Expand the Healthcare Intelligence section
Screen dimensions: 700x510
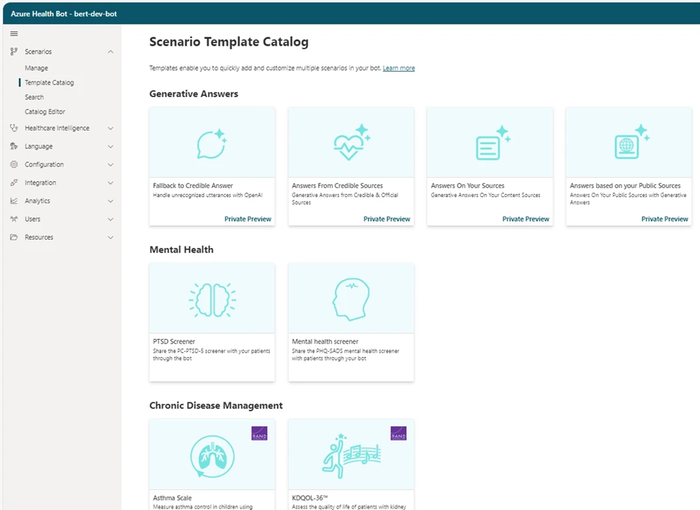tap(110, 128)
